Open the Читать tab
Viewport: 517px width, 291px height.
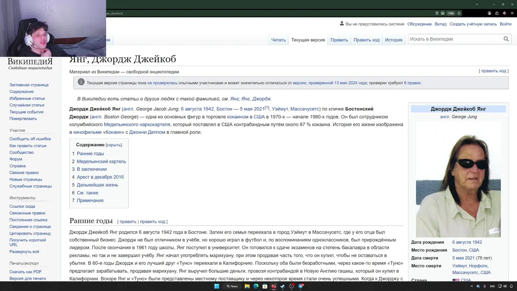coord(278,40)
